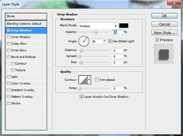Viewport: 183px width, 136px height.
Task: Open the black shadow color swatch
Action: (124, 26)
